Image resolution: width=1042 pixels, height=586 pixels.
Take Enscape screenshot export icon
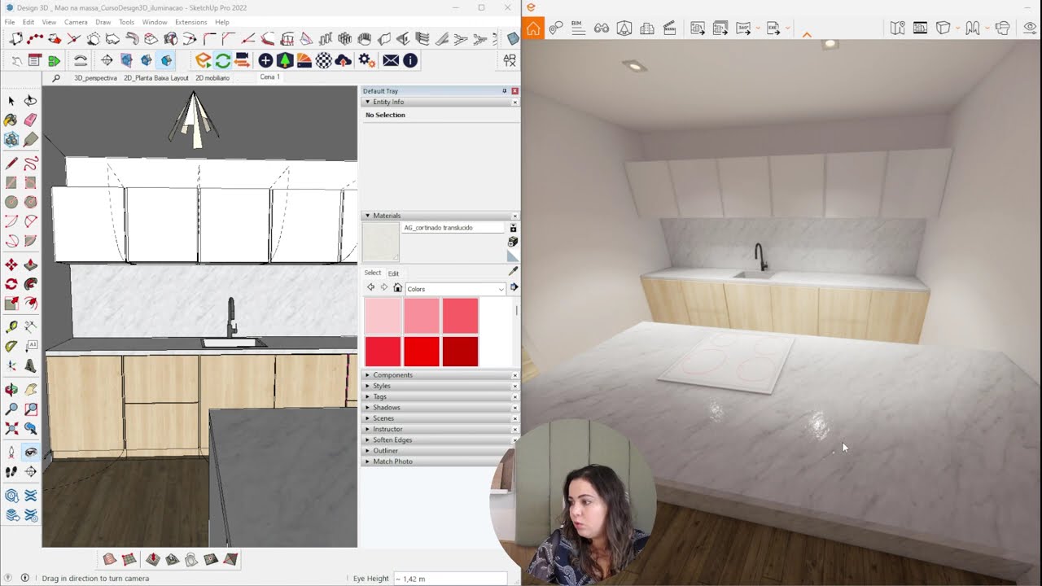click(x=698, y=28)
